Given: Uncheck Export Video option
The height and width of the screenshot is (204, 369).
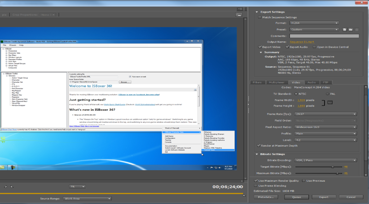Looking at the screenshot, I should coord(260,47).
